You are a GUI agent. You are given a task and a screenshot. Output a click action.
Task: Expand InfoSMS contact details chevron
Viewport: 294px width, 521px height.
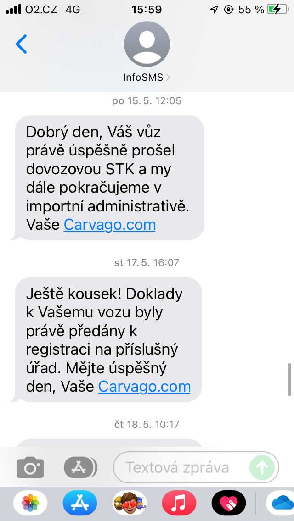click(x=168, y=78)
